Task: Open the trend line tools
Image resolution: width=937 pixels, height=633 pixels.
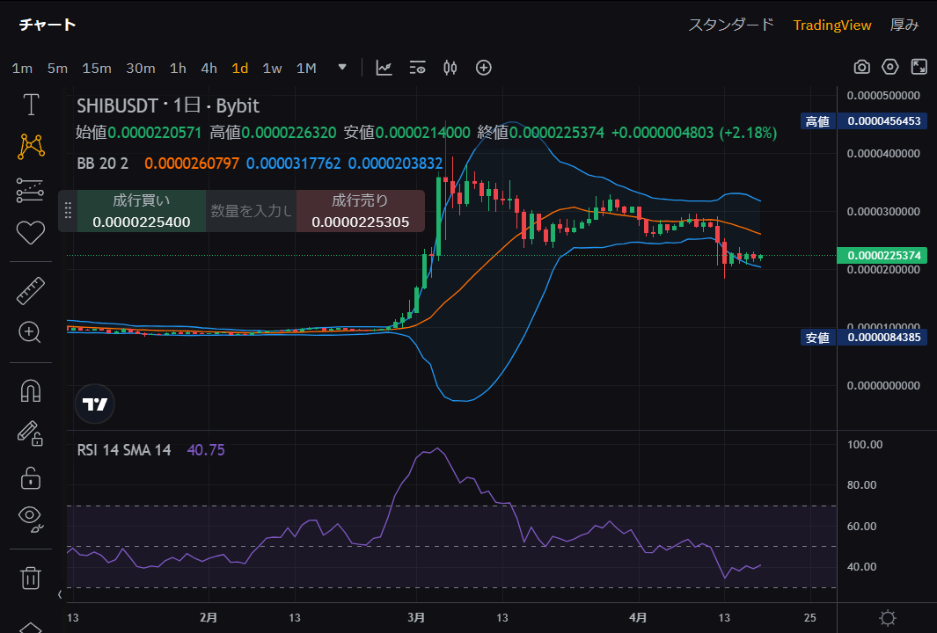Action: [30, 190]
